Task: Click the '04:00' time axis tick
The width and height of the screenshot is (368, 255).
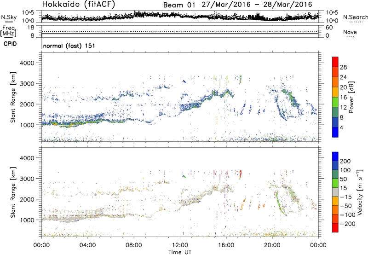Action: pos(87,245)
